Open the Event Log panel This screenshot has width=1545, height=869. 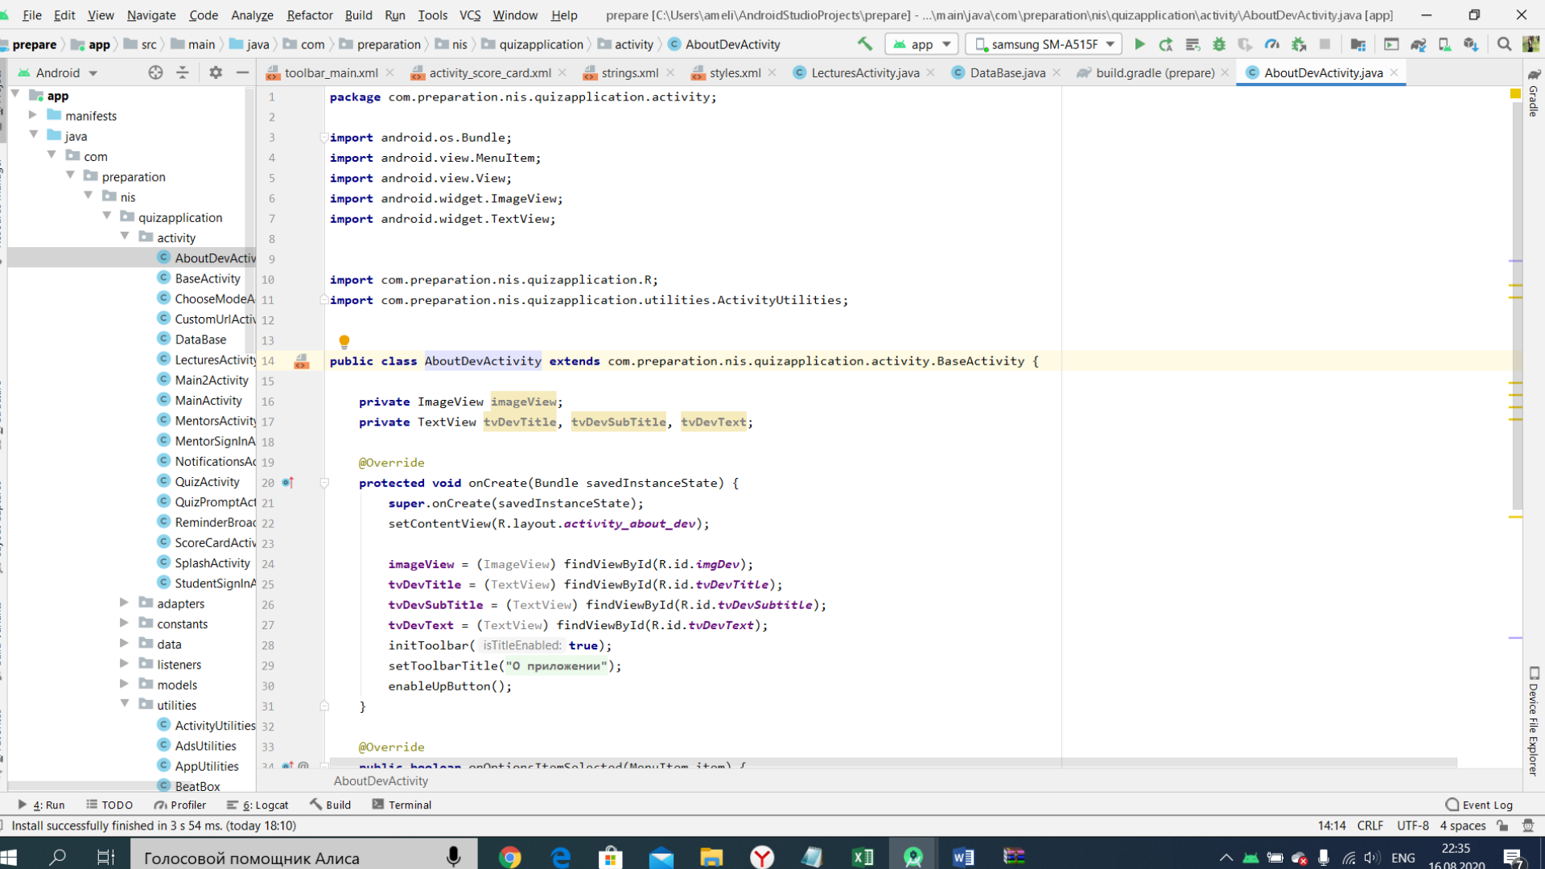(x=1479, y=805)
